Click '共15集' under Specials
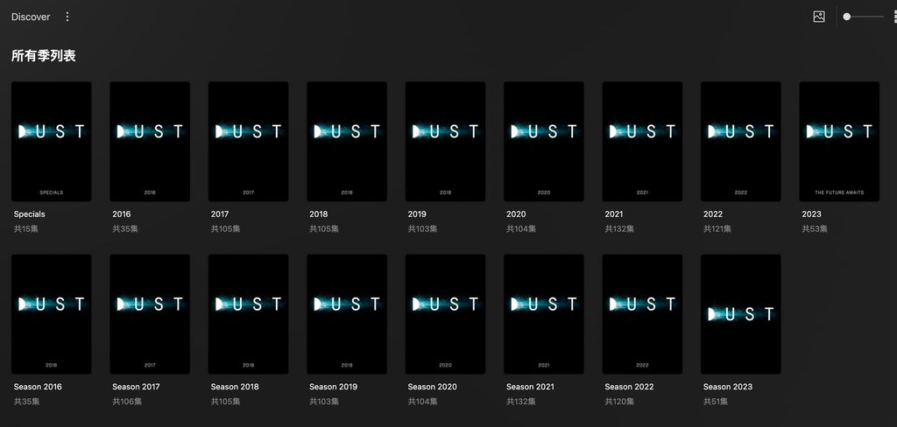The image size is (897, 427). [25, 229]
